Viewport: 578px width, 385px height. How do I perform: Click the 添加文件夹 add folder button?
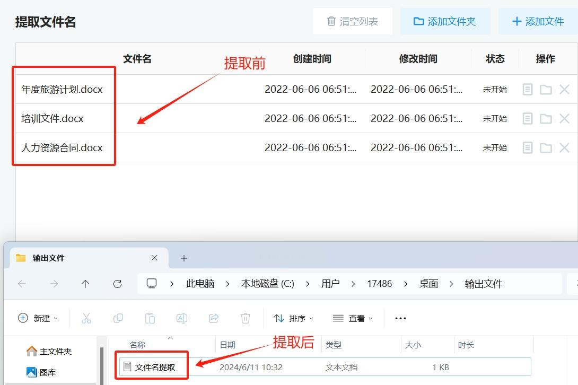pos(445,21)
